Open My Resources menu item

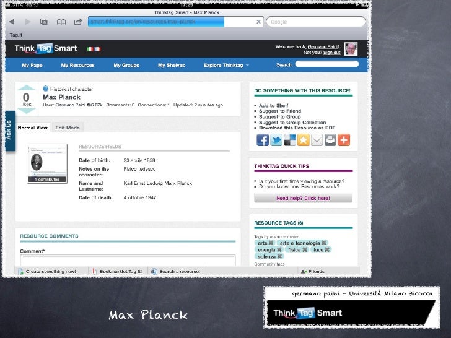(77, 65)
